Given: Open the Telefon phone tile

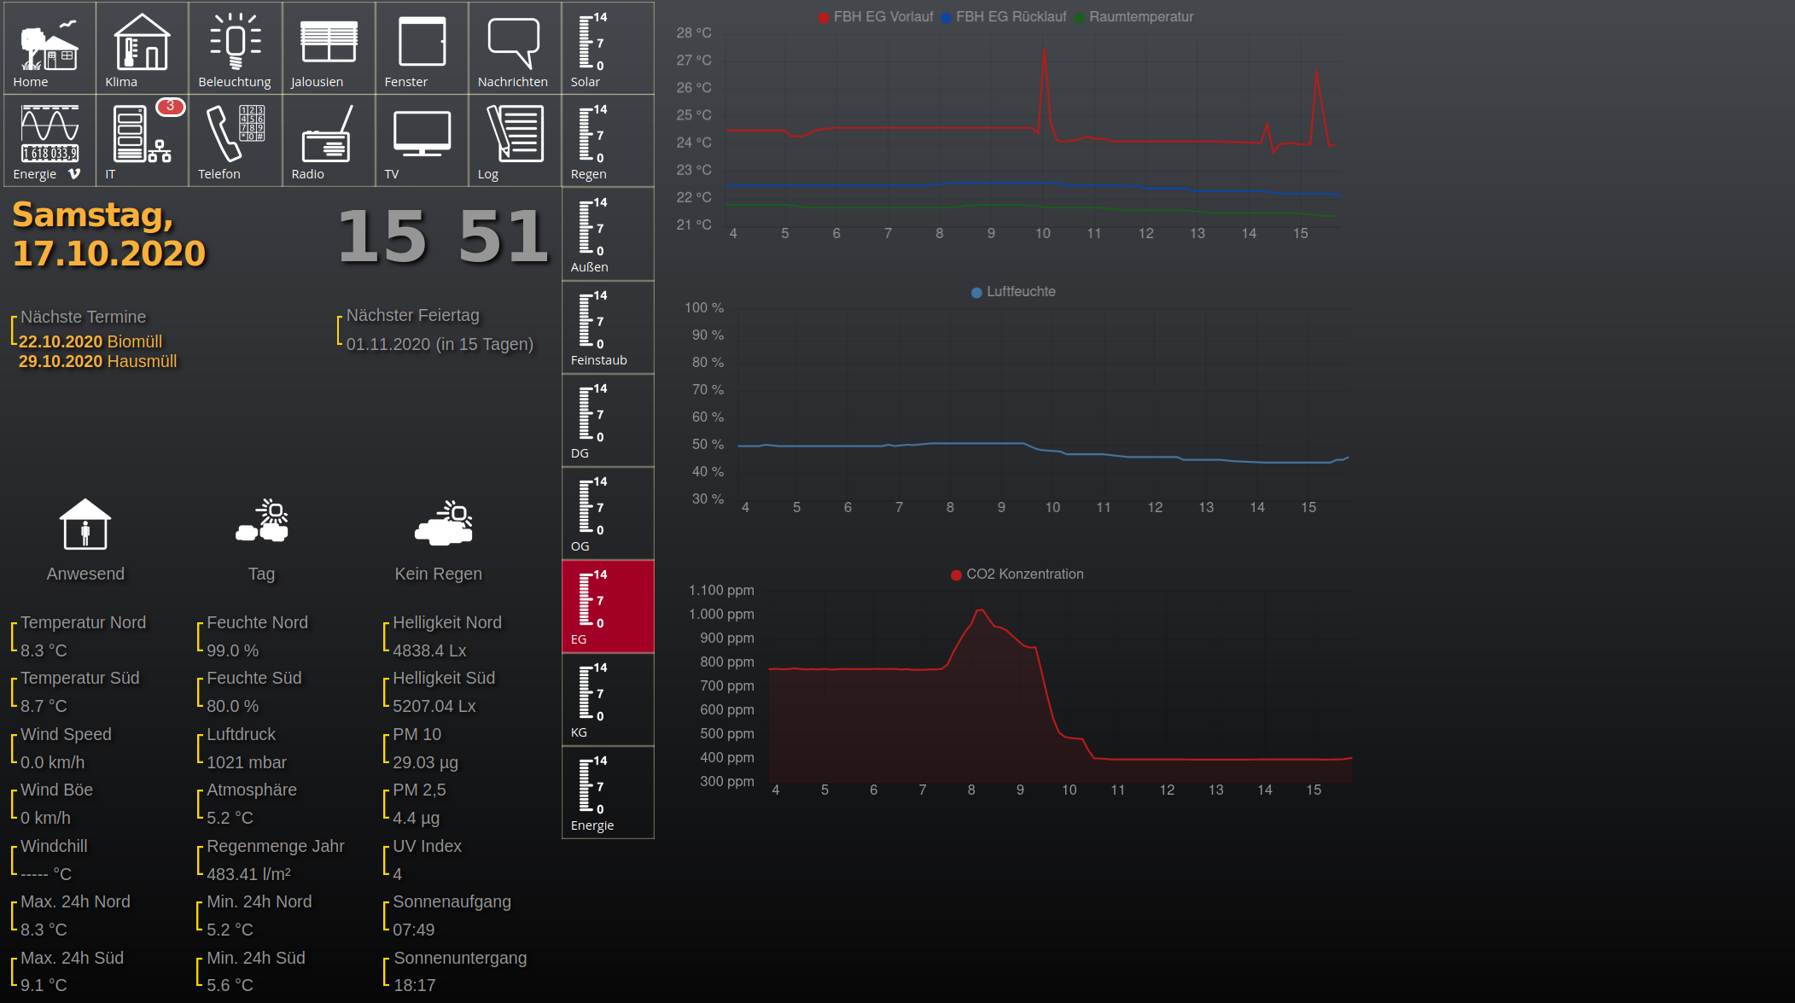Looking at the screenshot, I should pos(235,140).
